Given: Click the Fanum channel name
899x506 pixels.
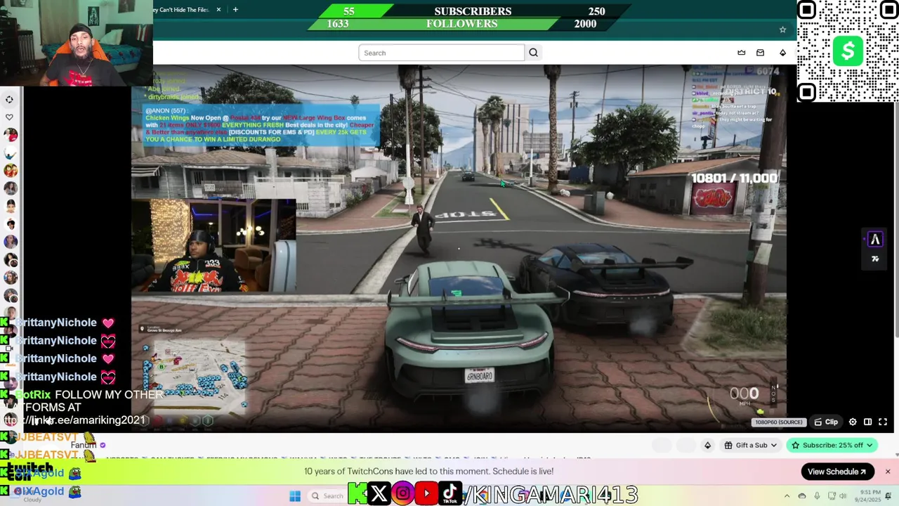Looking at the screenshot, I should point(83,445).
